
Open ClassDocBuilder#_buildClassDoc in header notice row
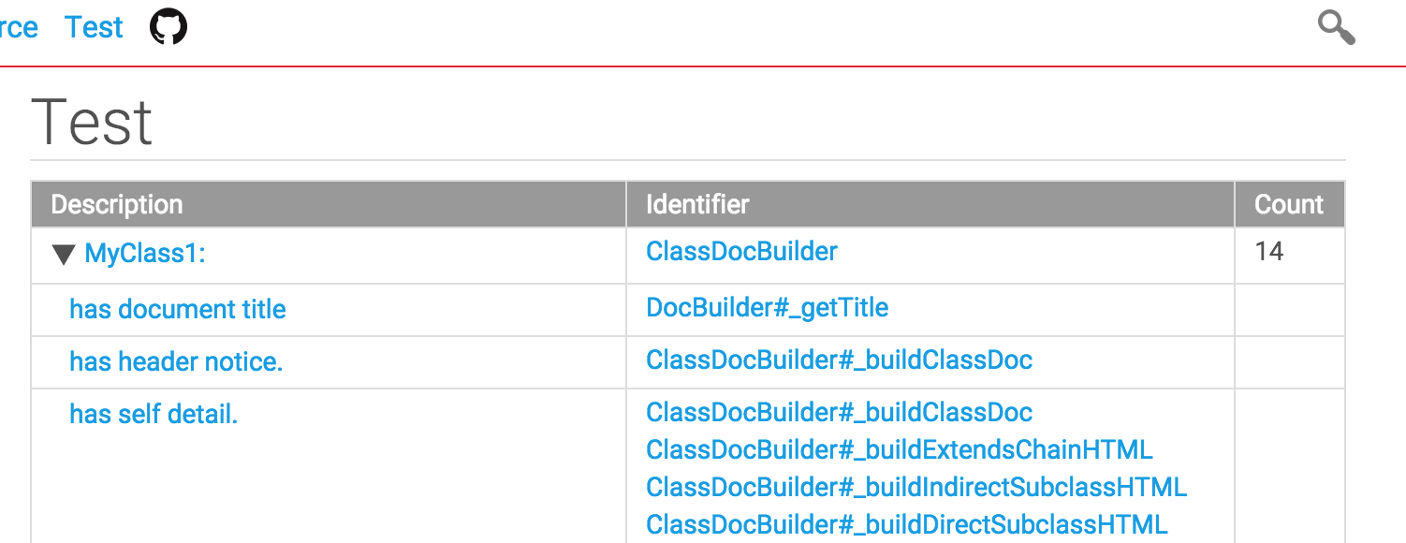click(x=839, y=360)
